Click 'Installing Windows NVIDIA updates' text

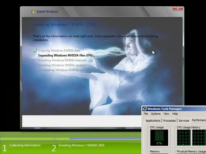pyautogui.click(x=62, y=65)
